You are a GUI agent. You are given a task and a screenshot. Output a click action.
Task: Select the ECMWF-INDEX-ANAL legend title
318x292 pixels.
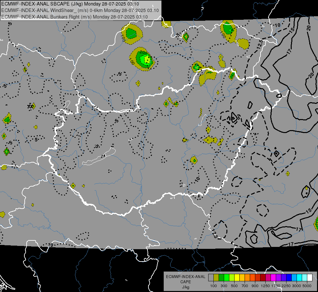(185, 277)
